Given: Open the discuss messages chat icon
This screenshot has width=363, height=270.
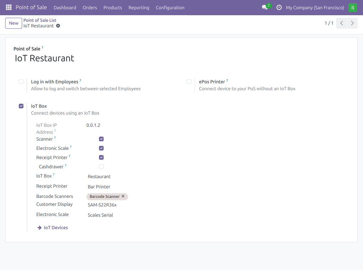Looking at the screenshot, I should [264, 7].
